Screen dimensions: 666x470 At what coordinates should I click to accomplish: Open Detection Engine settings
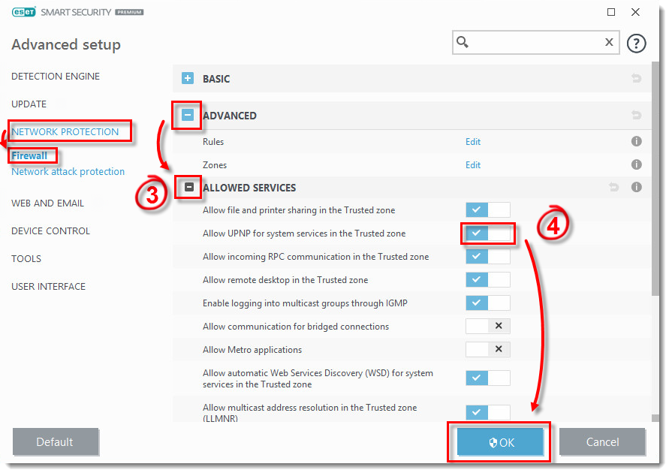pos(56,77)
